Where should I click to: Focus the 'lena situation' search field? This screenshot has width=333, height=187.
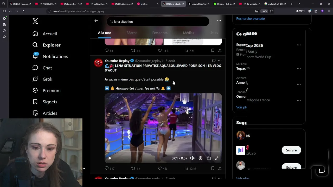tap(158, 22)
